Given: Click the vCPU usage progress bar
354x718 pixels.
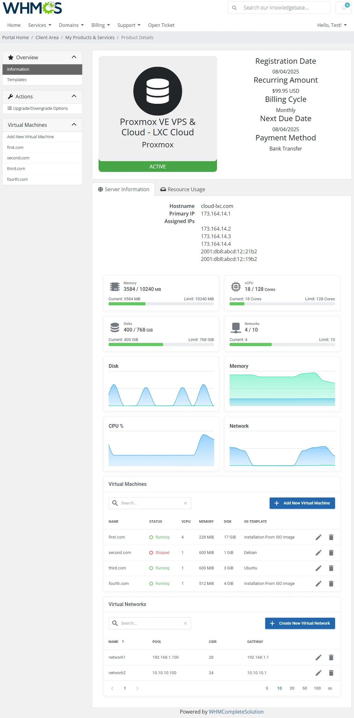Looking at the screenshot, I should 282,304.
